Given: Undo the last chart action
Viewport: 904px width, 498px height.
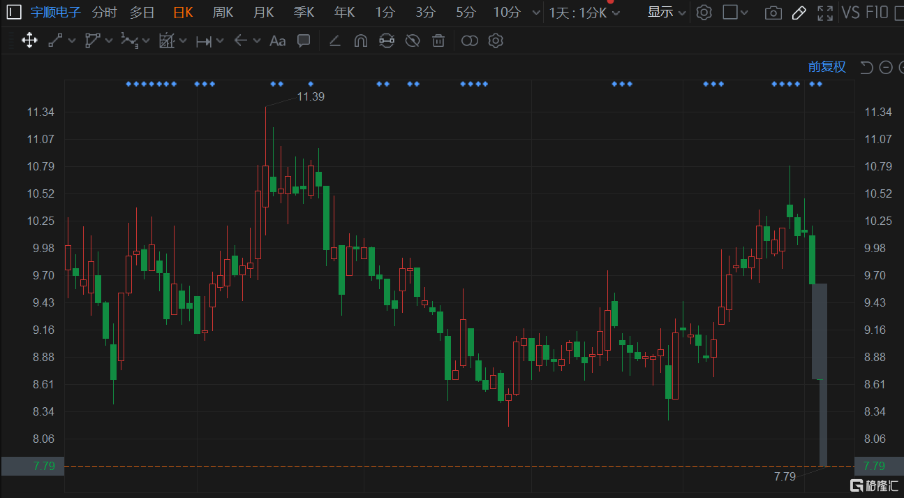Looking at the screenshot, I should click(866, 67).
